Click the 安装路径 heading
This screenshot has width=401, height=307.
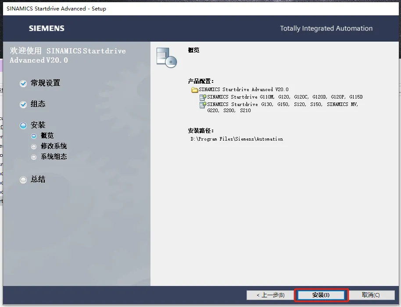tap(201, 131)
